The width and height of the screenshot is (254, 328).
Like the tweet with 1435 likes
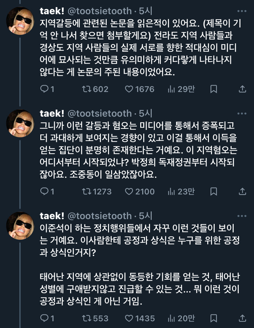(x=129, y=318)
